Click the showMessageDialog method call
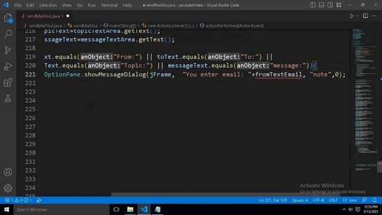 (115, 74)
